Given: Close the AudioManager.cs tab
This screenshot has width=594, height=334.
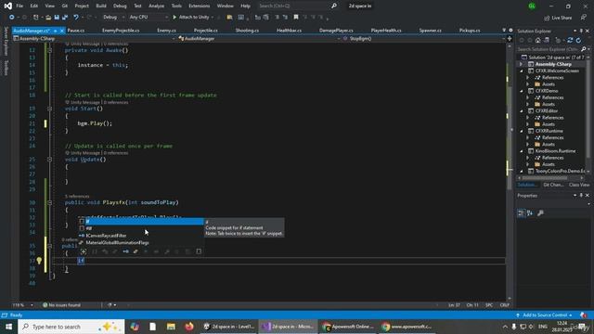Looking at the screenshot, I should click(x=62, y=31).
